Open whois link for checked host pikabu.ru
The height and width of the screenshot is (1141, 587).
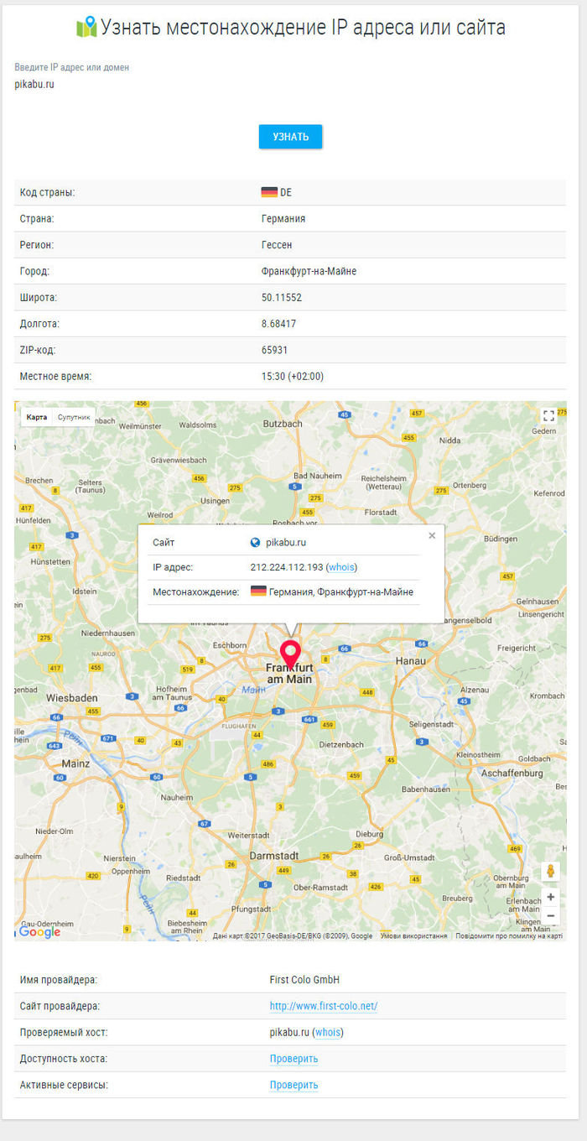(328, 1032)
